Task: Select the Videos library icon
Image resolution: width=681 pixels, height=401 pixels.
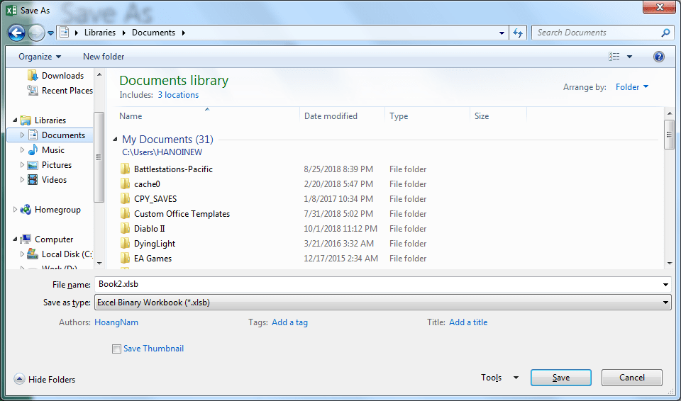Action: pyautogui.click(x=33, y=180)
